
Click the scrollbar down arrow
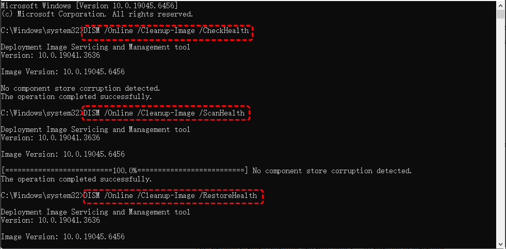[x=500, y=244]
